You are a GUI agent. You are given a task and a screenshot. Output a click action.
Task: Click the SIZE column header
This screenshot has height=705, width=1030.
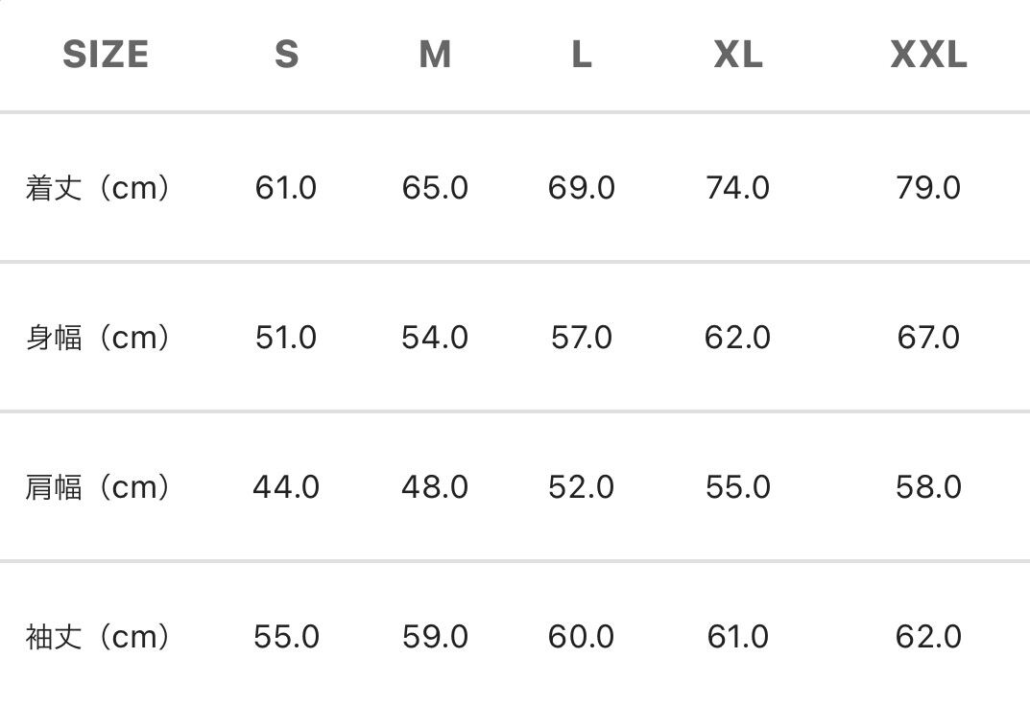point(106,55)
